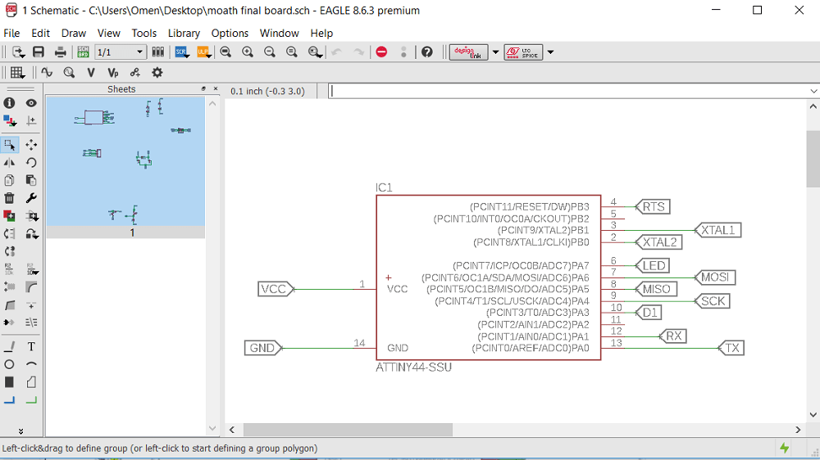Open the Window menu
The image size is (820, 460).
coord(280,33)
